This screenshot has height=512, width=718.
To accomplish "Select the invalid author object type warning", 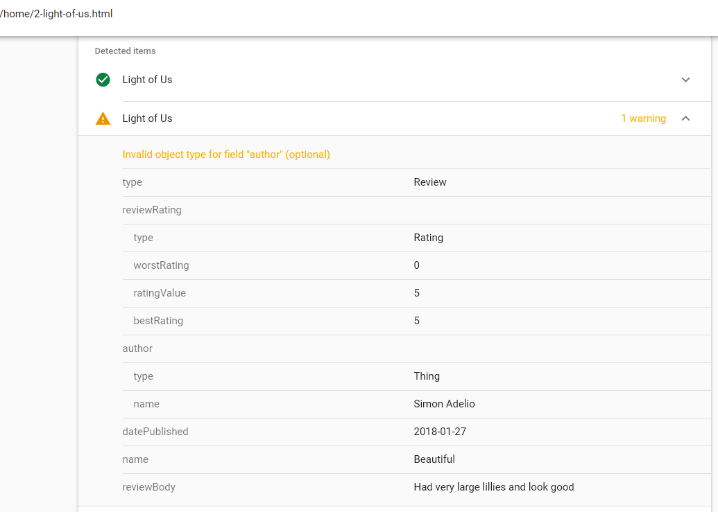I will (x=226, y=155).
